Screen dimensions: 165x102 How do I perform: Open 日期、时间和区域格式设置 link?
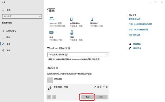tap(140, 24)
